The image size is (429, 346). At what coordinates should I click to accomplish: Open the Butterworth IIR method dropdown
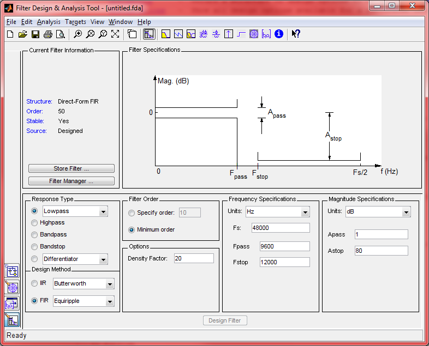[x=110, y=284]
